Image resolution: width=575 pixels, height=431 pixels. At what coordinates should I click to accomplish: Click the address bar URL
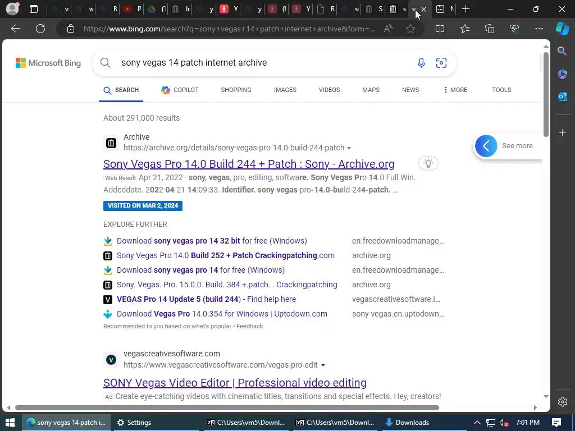point(229,29)
